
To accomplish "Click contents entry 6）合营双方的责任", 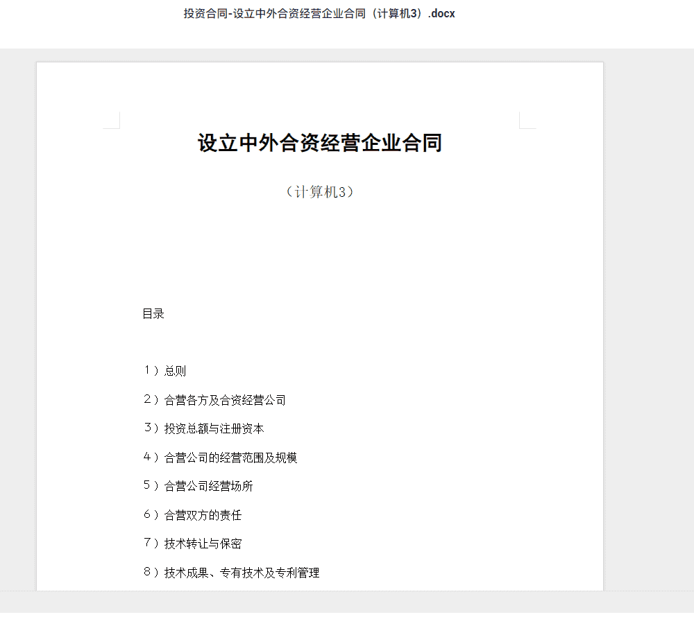I will point(192,515).
